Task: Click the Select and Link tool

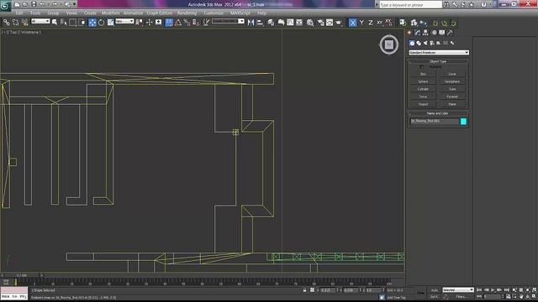Action: (x=6, y=23)
